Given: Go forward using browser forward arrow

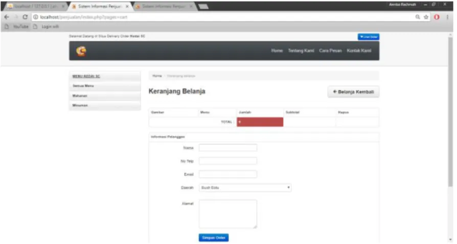Looking at the screenshot, I should (x=16, y=17).
